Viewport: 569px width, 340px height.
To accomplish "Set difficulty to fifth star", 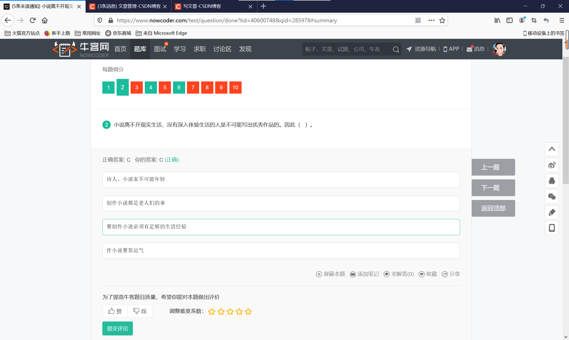I will pyautogui.click(x=248, y=311).
